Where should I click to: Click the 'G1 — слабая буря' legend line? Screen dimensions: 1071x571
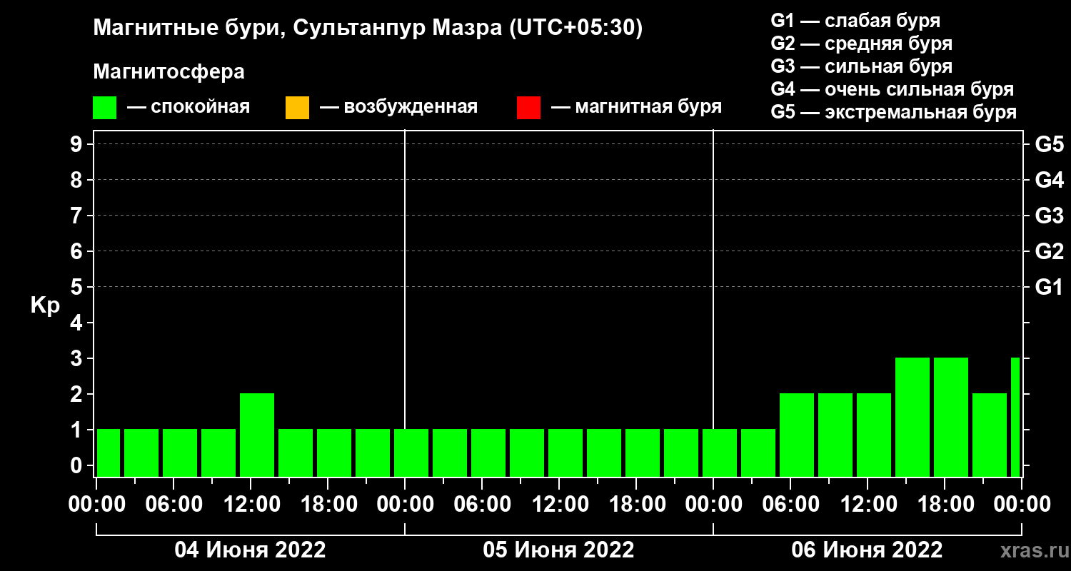[x=855, y=21]
